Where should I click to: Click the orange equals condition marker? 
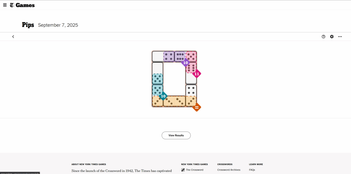pos(197,107)
